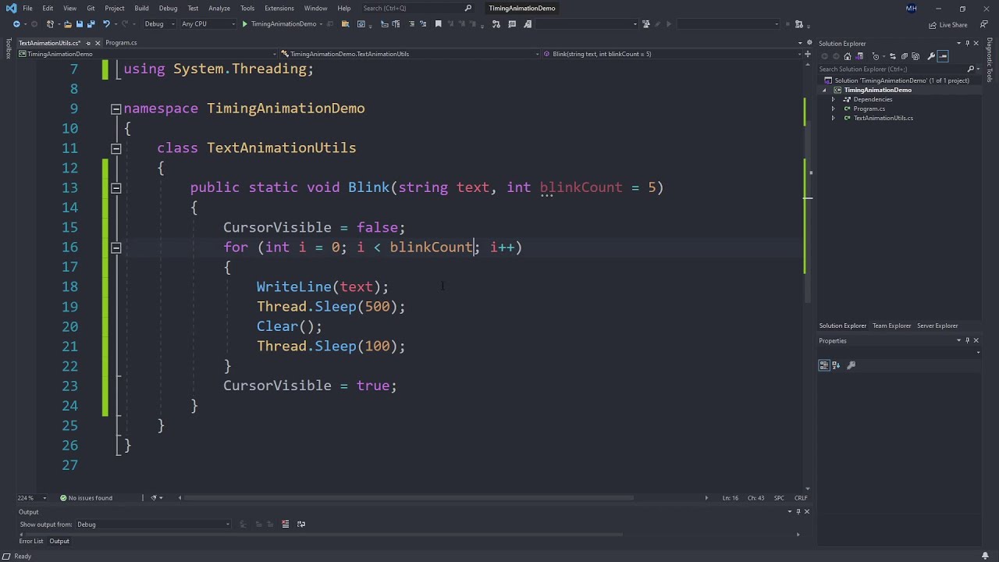Toggle Word Wrap in the Output panel
This screenshot has height=562, width=999.
(301, 525)
